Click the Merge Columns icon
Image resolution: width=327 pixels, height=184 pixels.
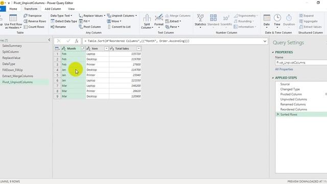(x=167, y=16)
